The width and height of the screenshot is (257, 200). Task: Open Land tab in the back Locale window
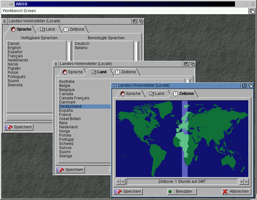coord(47,29)
